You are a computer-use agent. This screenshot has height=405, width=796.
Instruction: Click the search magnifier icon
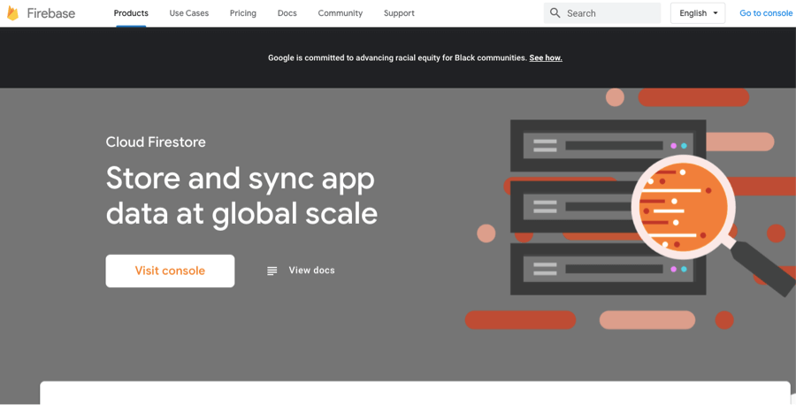[555, 13]
